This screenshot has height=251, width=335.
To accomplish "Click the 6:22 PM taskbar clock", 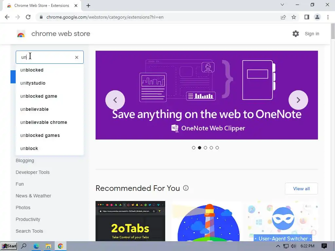I will [308, 246].
